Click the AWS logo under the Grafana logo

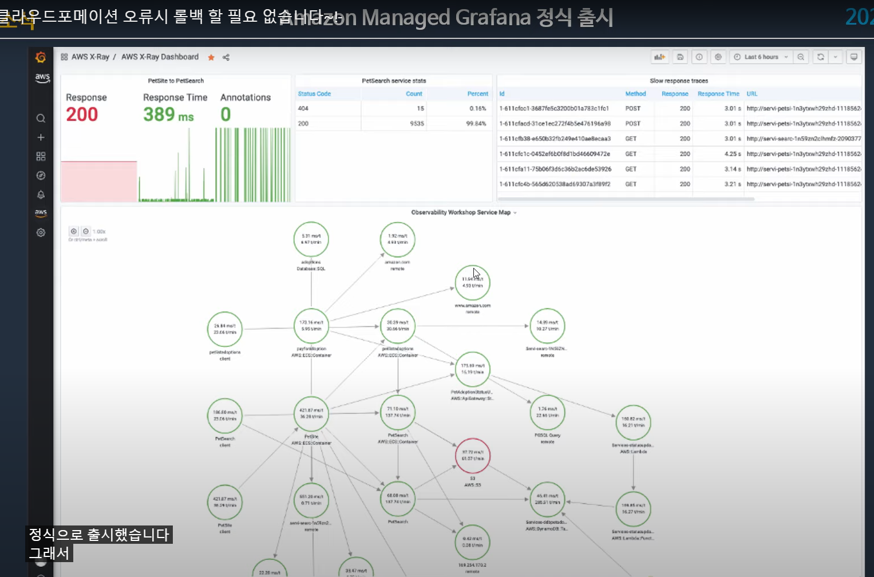(x=42, y=78)
